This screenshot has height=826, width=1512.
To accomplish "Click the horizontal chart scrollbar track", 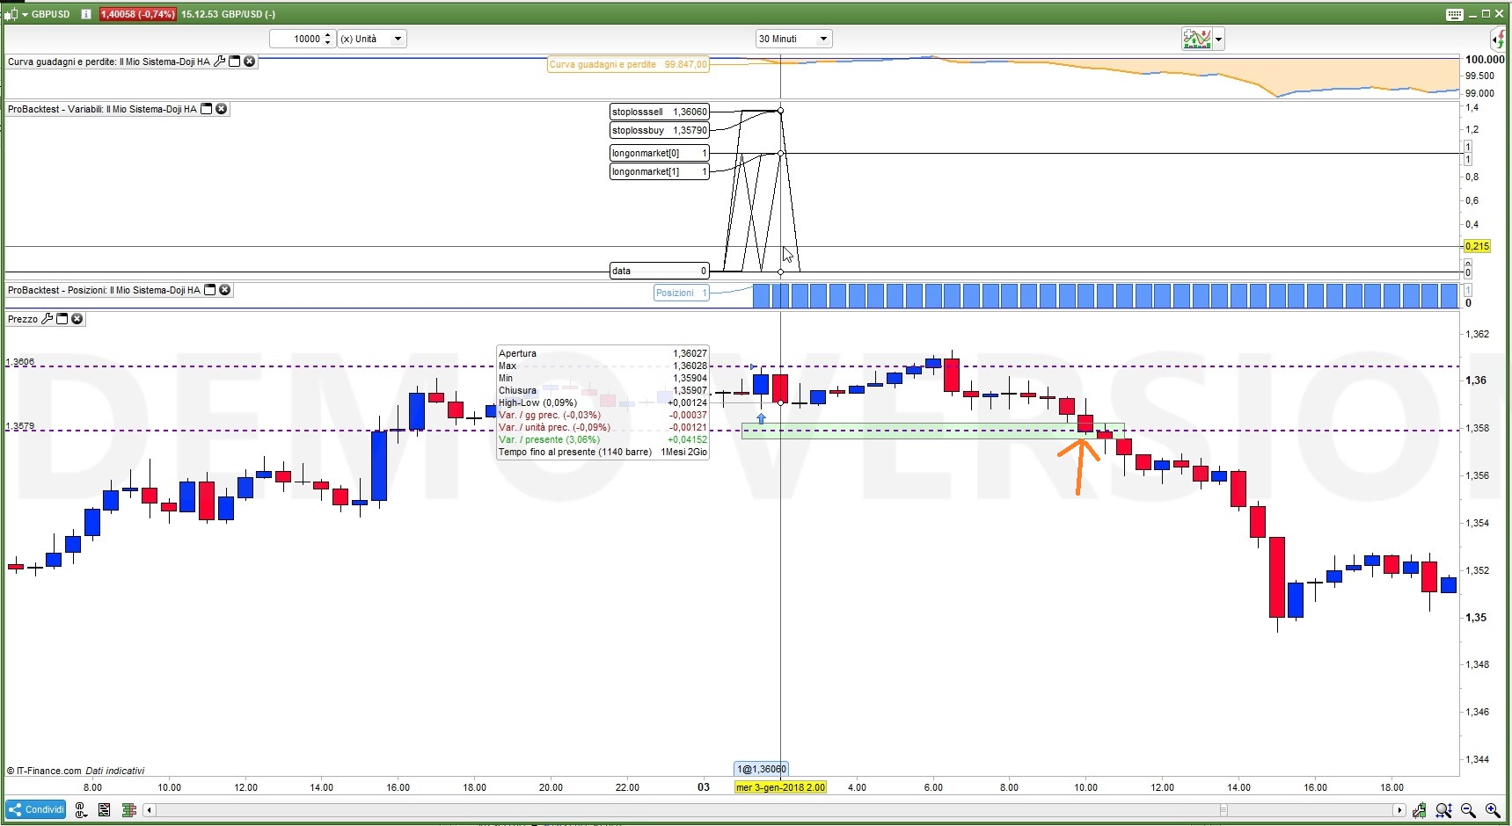I will tap(774, 810).
